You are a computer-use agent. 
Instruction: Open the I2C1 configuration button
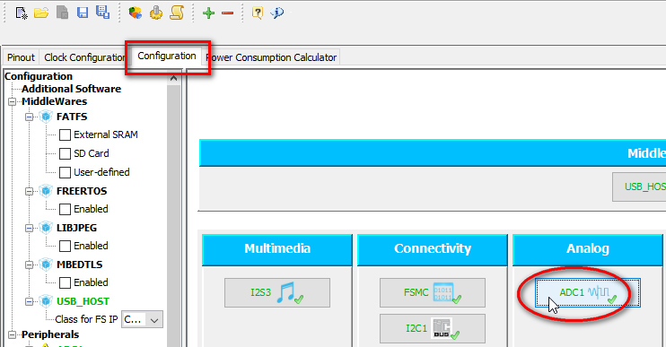click(433, 328)
